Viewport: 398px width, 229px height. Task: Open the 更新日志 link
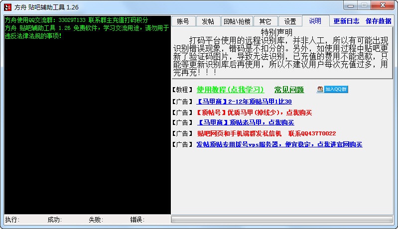[x=346, y=21]
